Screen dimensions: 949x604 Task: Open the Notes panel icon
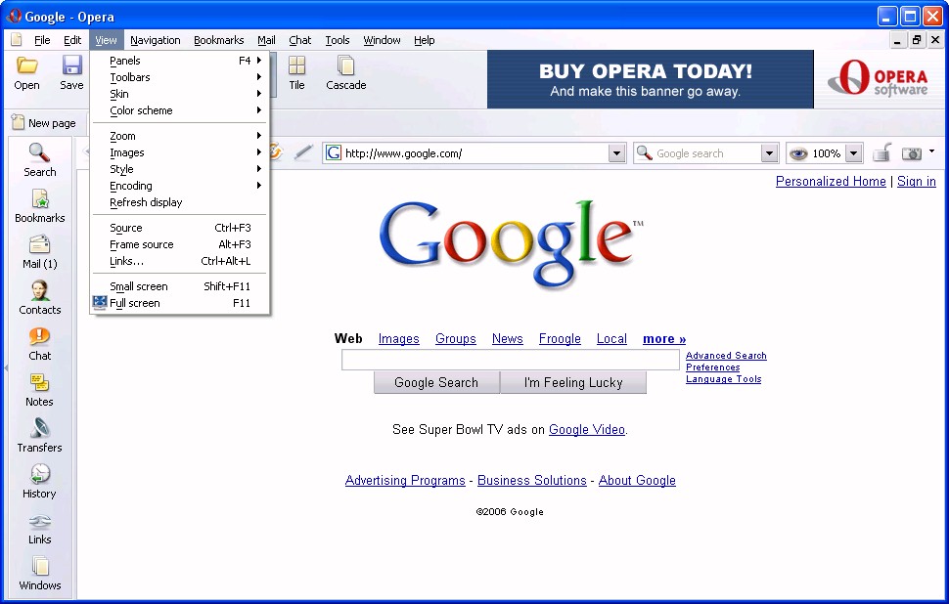click(39, 382)
